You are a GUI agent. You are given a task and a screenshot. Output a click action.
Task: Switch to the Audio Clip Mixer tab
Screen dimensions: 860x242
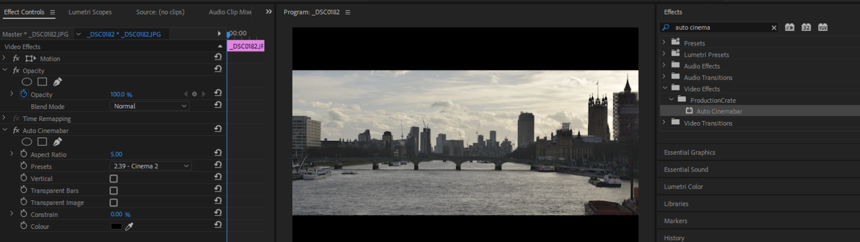pos(230,12)
